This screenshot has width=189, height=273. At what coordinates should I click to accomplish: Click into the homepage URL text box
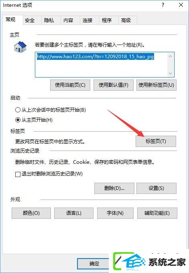pos(105,65)
